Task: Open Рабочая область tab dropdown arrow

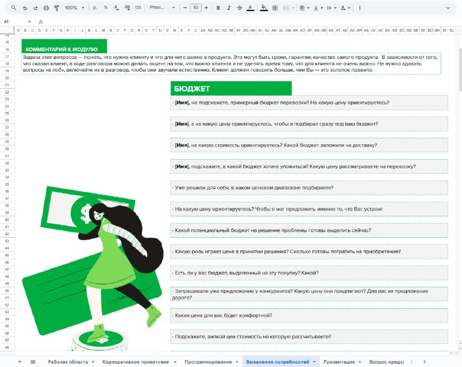Action: point(93,362)
